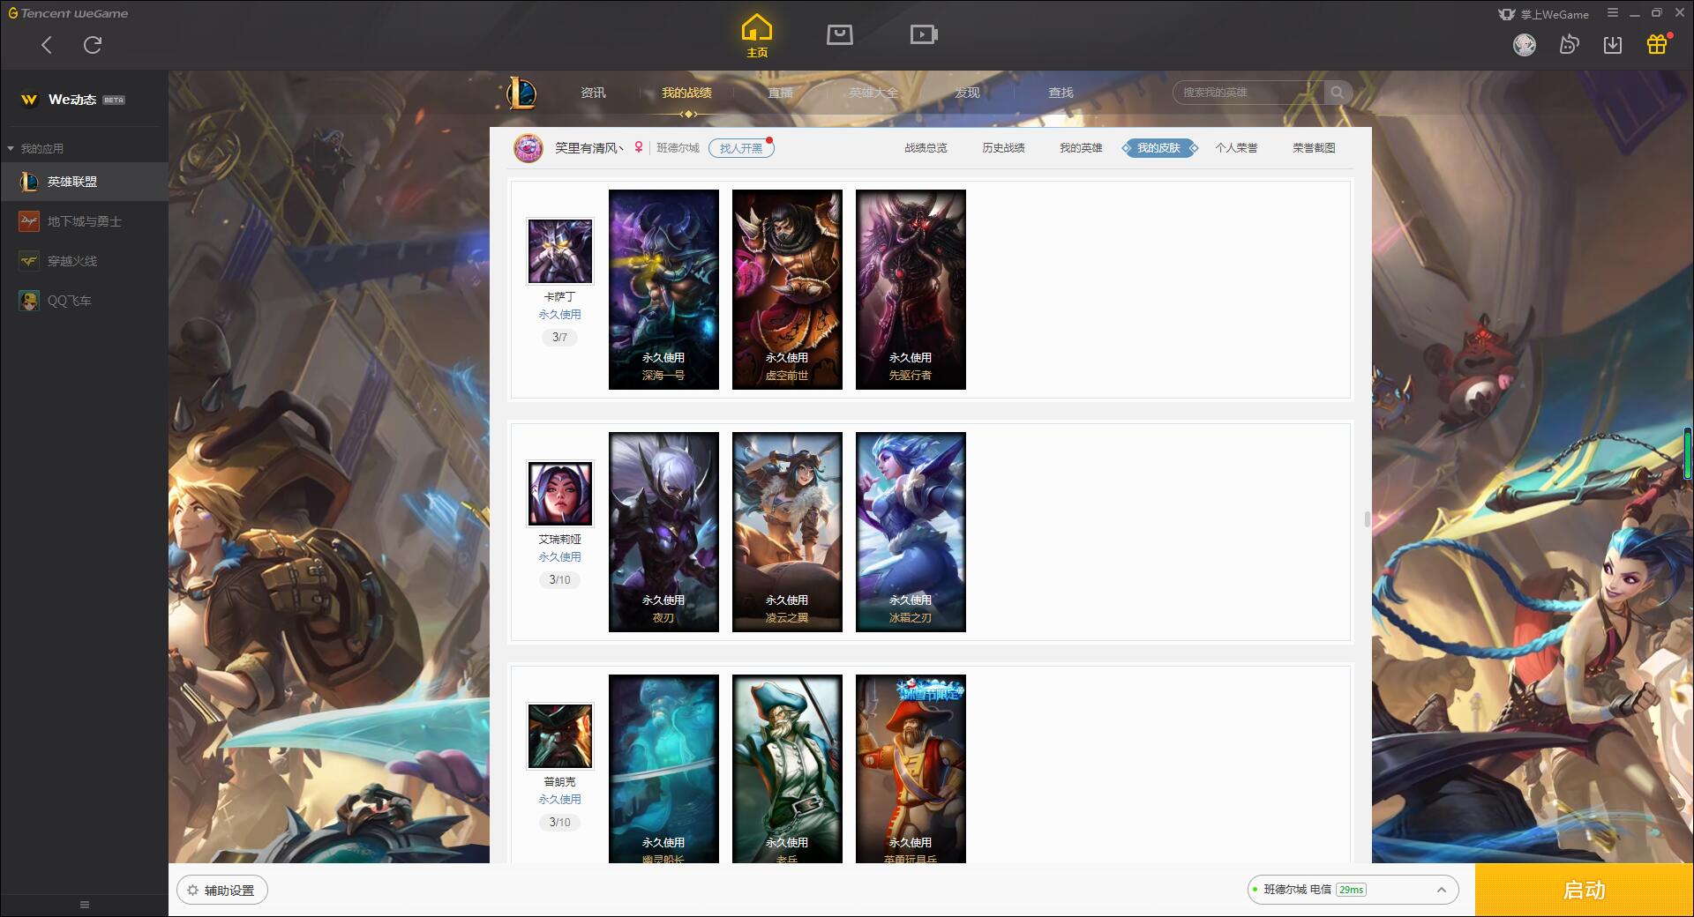Screen dimensions: 1694x917
Task: Open We动态 feed in sidebar
Action: point(72,100)
